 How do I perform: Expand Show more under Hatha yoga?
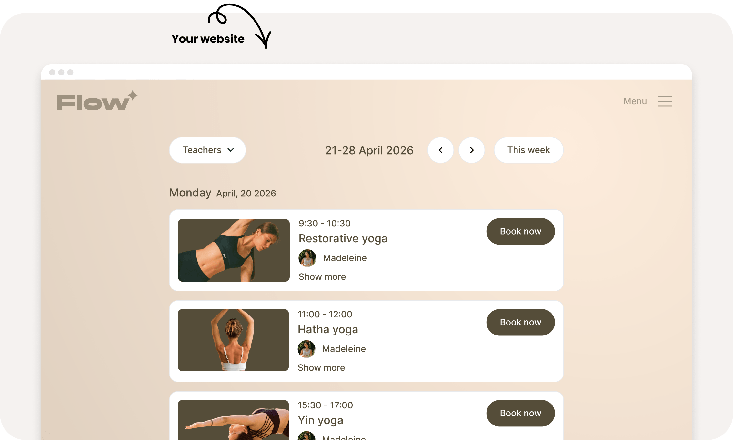point(321,367)
